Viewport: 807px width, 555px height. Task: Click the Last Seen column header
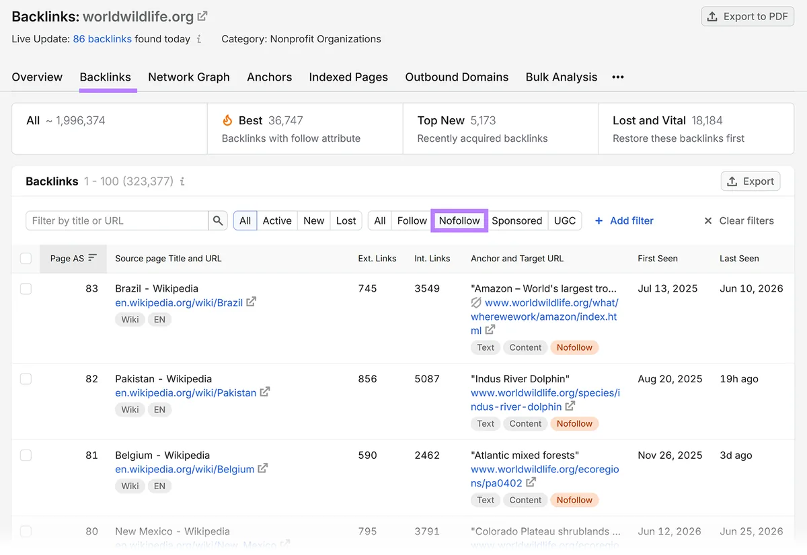(x=739, y=258)
